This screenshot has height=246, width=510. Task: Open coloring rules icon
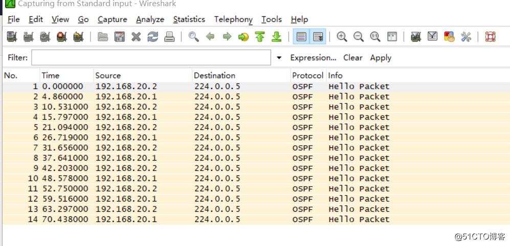(x=449, y=37)
